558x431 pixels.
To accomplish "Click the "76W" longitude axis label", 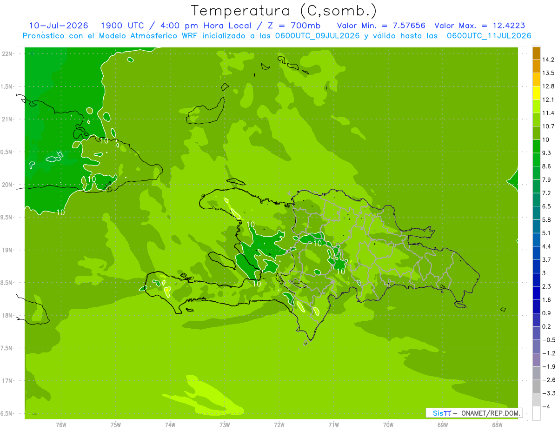I will 61,425.
